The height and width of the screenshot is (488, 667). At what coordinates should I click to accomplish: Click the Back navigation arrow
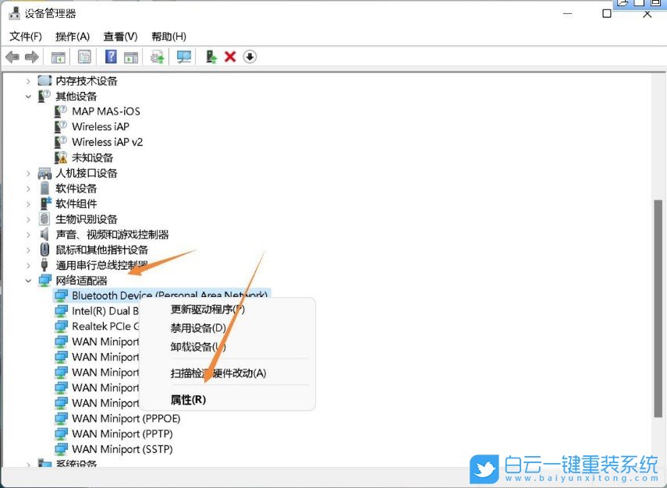pos(12,56)
